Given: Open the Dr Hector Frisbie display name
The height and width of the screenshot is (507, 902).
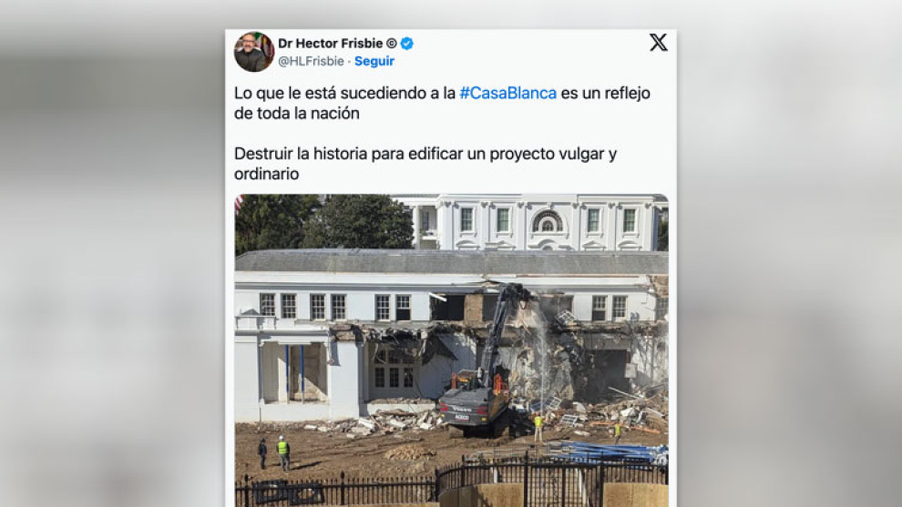Looking at the screenshot, I should pyautogui.click(x=330, y=44).
